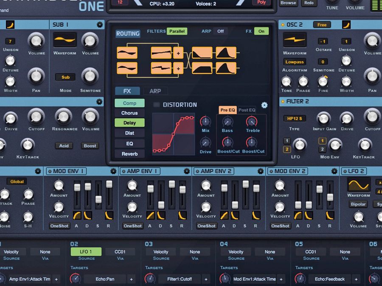Toggle the ARP Off switch
This screenshot has width=382, height=286.
[220, 31]
